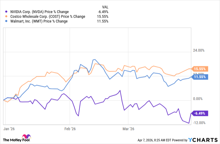Click the Apr 7, 2026 timestamp text
Viewport: 220px width, 144px height.
point(153,140)
